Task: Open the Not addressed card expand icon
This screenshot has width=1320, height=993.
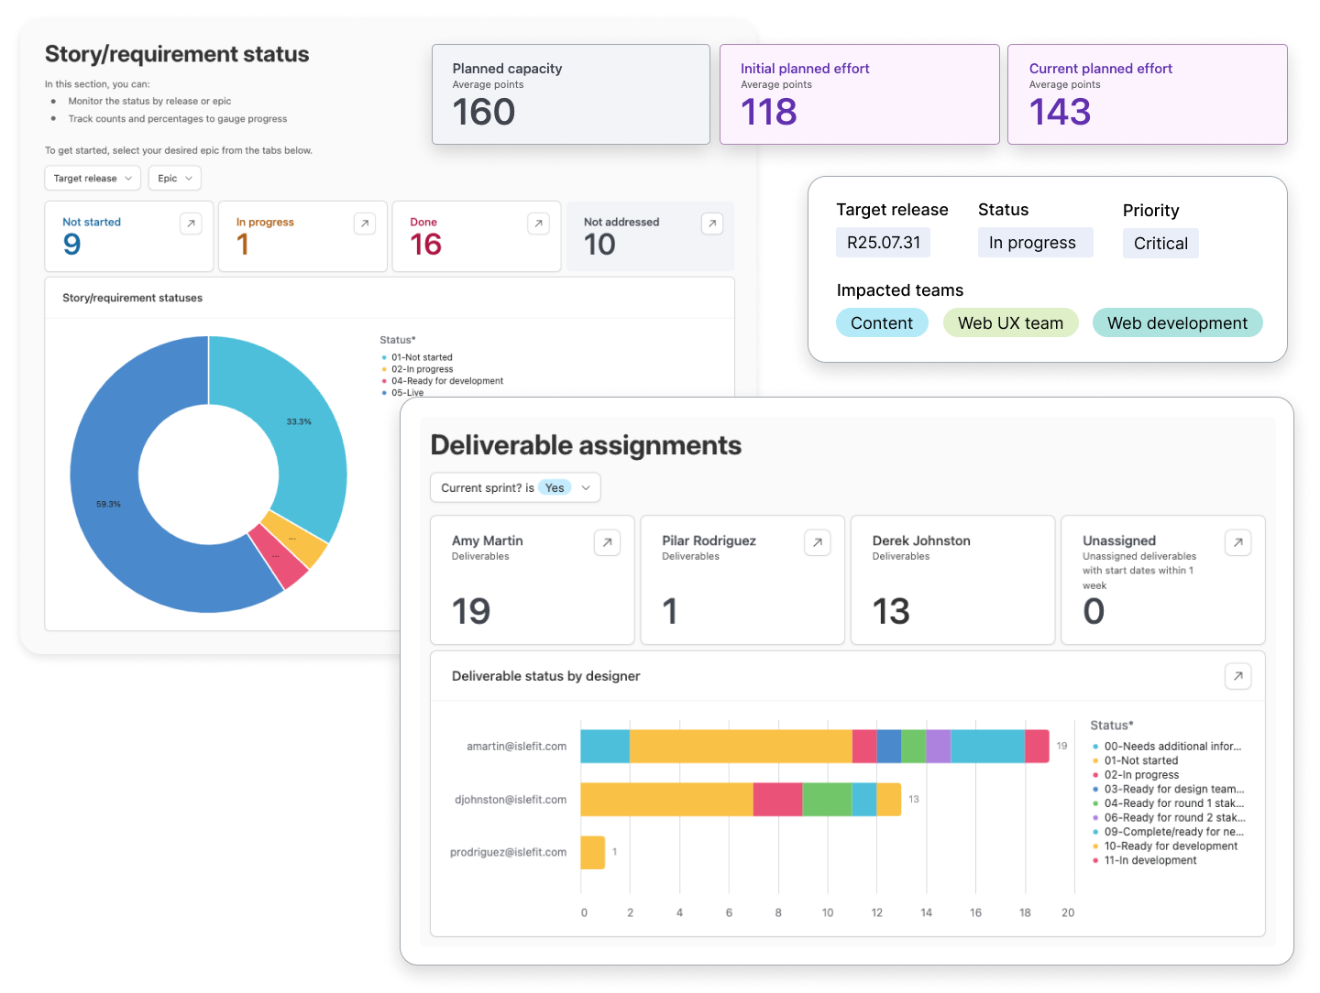Action: [712, 224]
